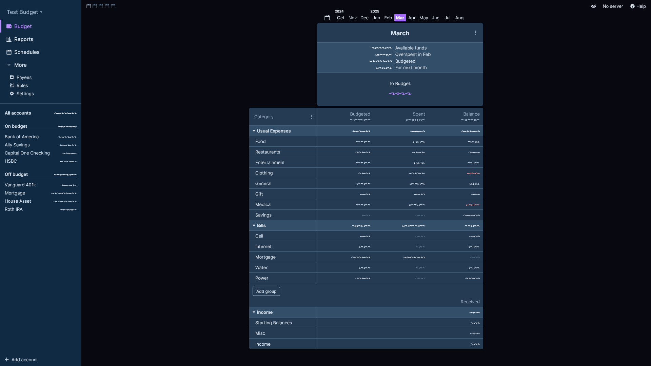Toggle privacy mode with the crossed-eye icon

pos(593,6)
